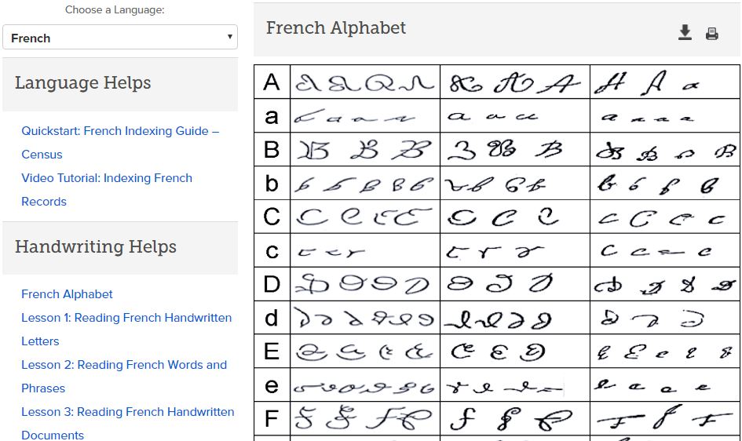Image resolution: width=742 pixels, height=441 pixels.
Task: Click first handwriting sample cell for capital F
Action: (365, 418)
